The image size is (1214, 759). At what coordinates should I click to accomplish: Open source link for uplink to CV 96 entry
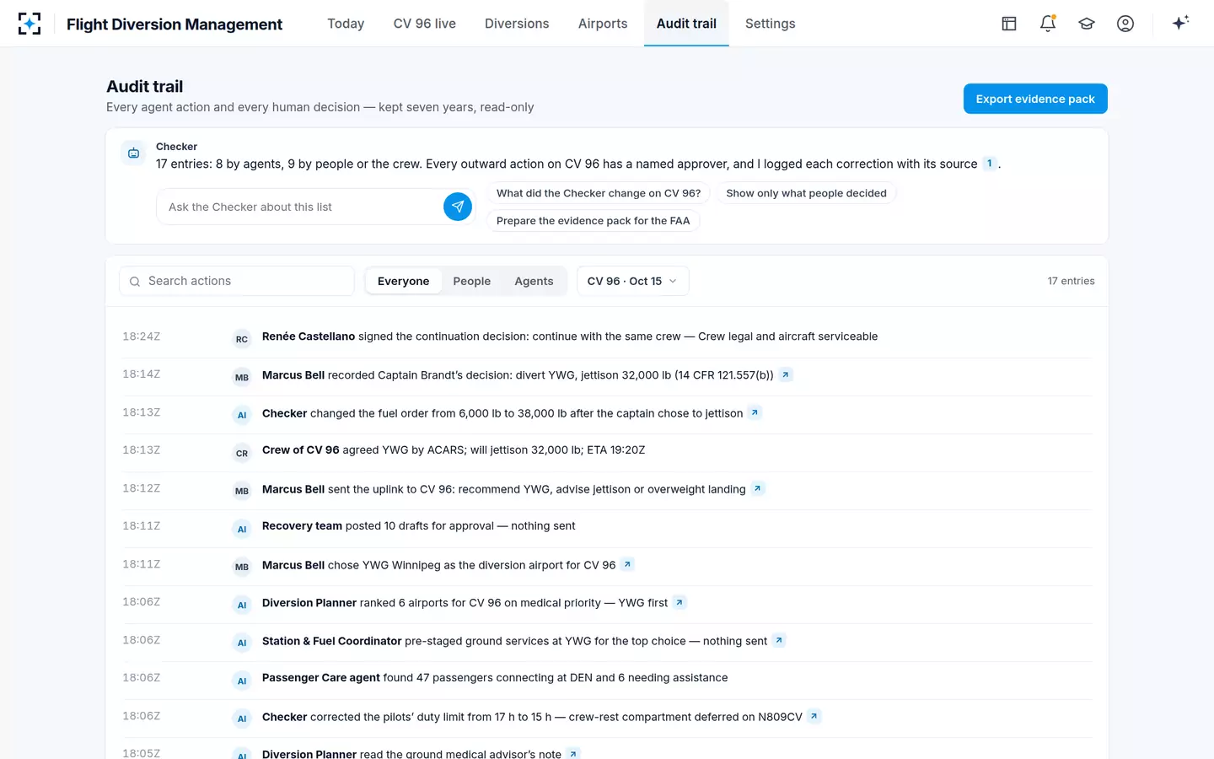point(758,489)
